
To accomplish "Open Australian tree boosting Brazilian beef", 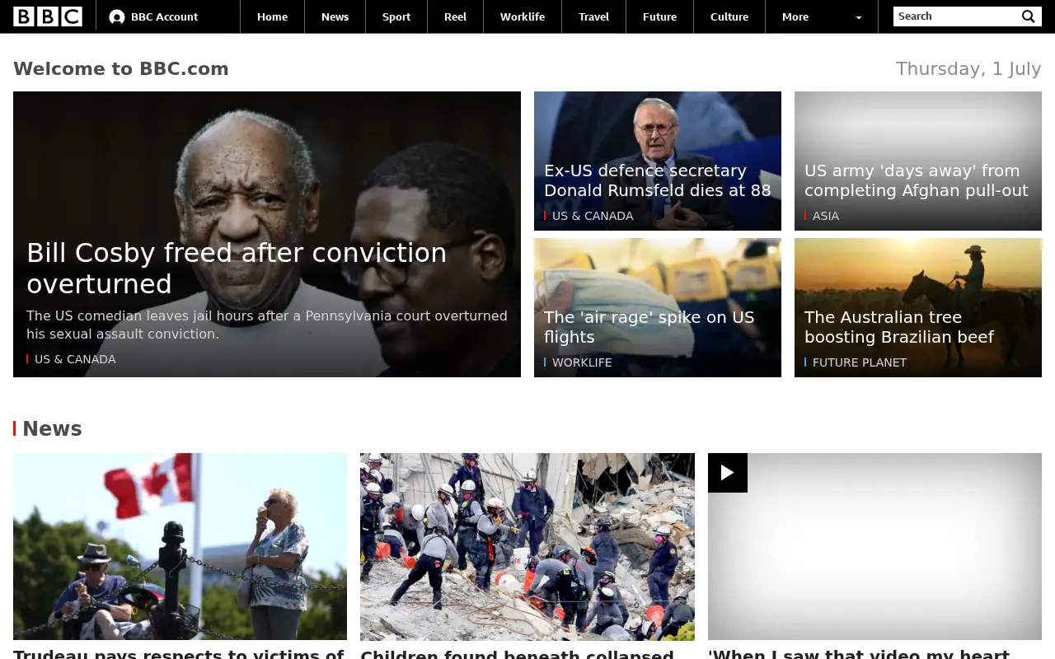I will [899, 327].
